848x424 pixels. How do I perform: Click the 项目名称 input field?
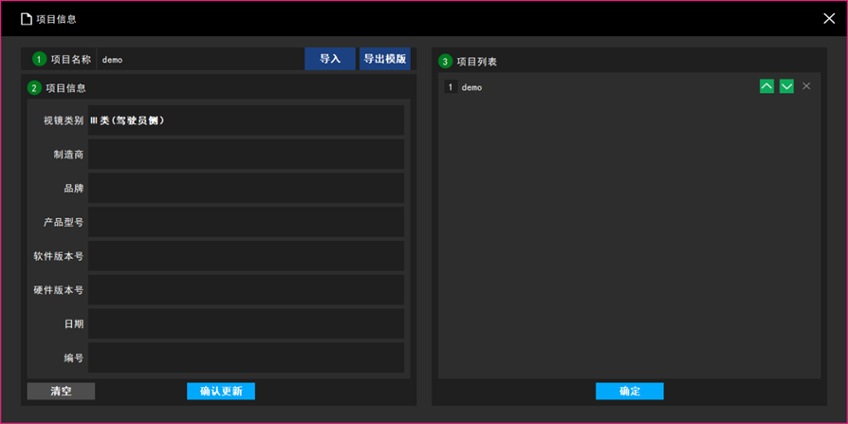tap(199, 59)
